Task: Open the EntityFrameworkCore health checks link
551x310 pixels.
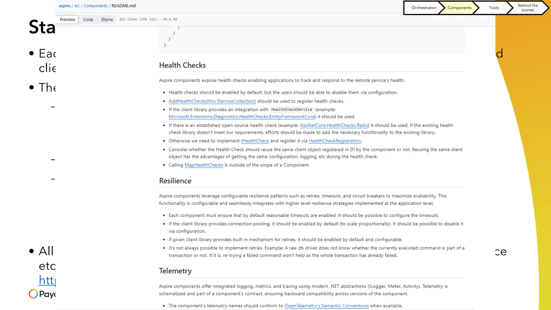Action: (242, 117)
